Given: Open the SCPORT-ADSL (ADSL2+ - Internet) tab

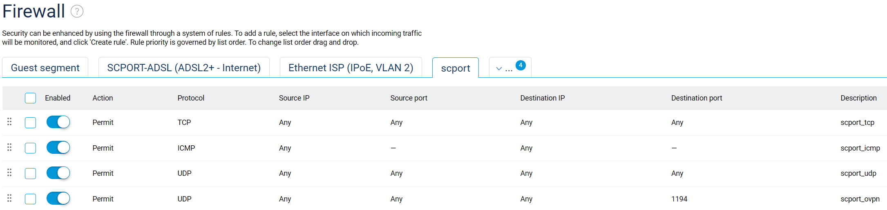Looking at the screenshot, I should [184, 68].
